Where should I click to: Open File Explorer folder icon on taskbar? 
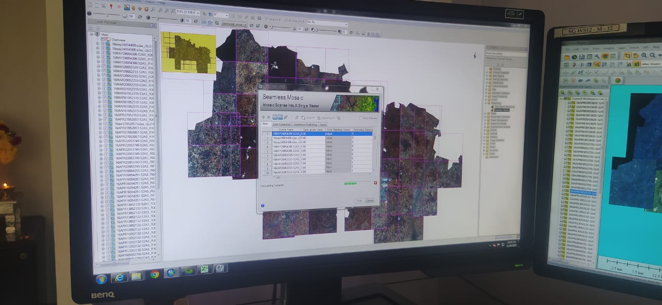(136, 276)
